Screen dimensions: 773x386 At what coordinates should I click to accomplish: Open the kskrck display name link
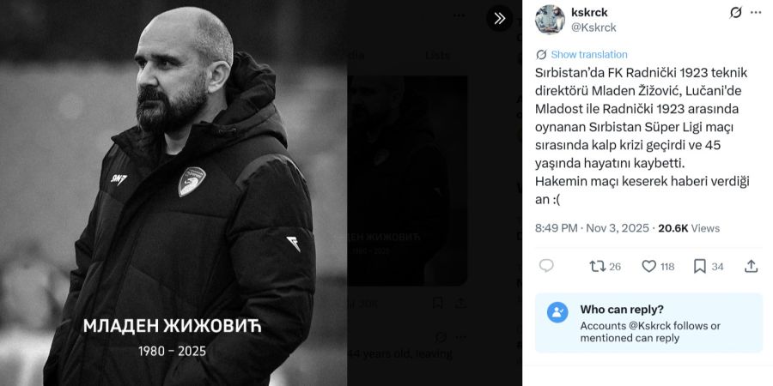point(588,12)
